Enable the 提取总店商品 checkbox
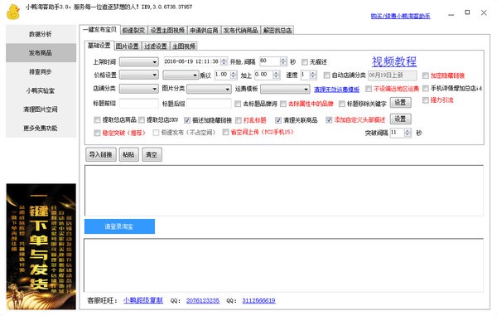Image resolution: width=497 pixels, height=316 pixels. point(97,120)
